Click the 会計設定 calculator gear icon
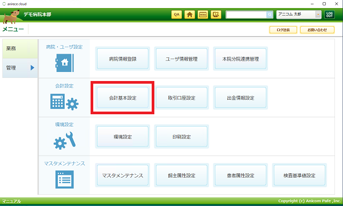 point(64,102)
